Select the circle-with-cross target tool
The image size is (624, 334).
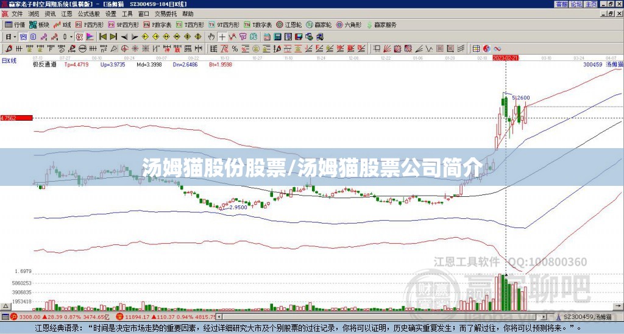(x=124, y=49)
